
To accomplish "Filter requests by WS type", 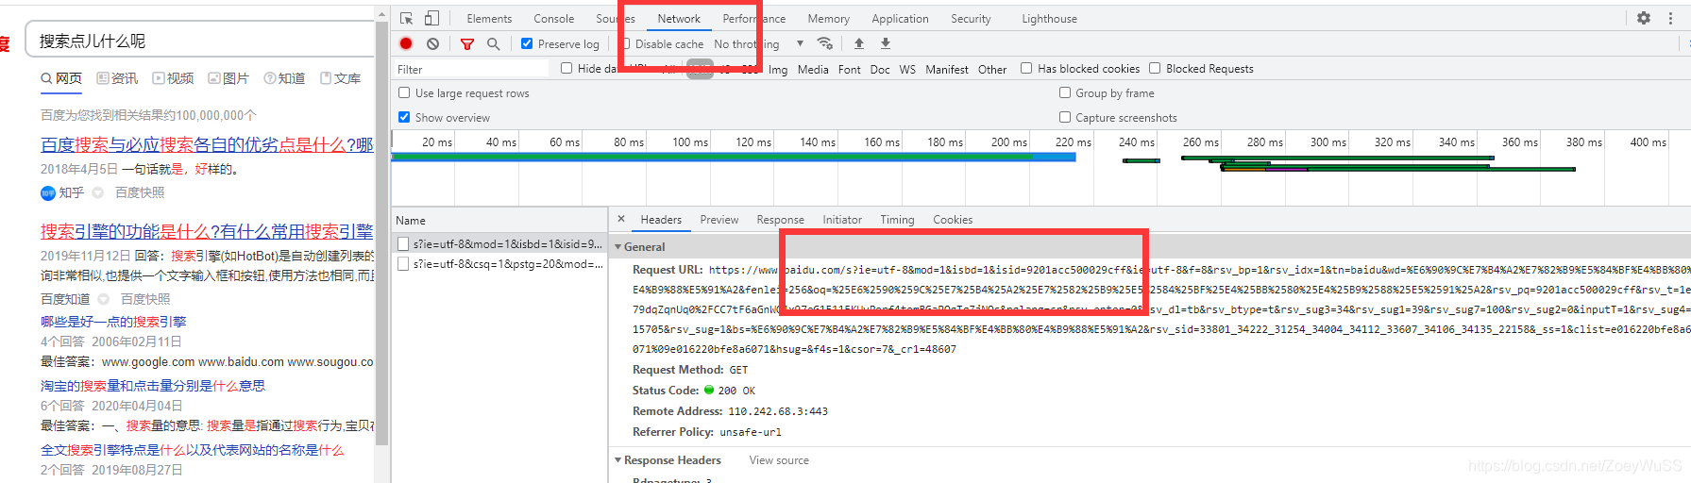I will click(x=907, y=69).
